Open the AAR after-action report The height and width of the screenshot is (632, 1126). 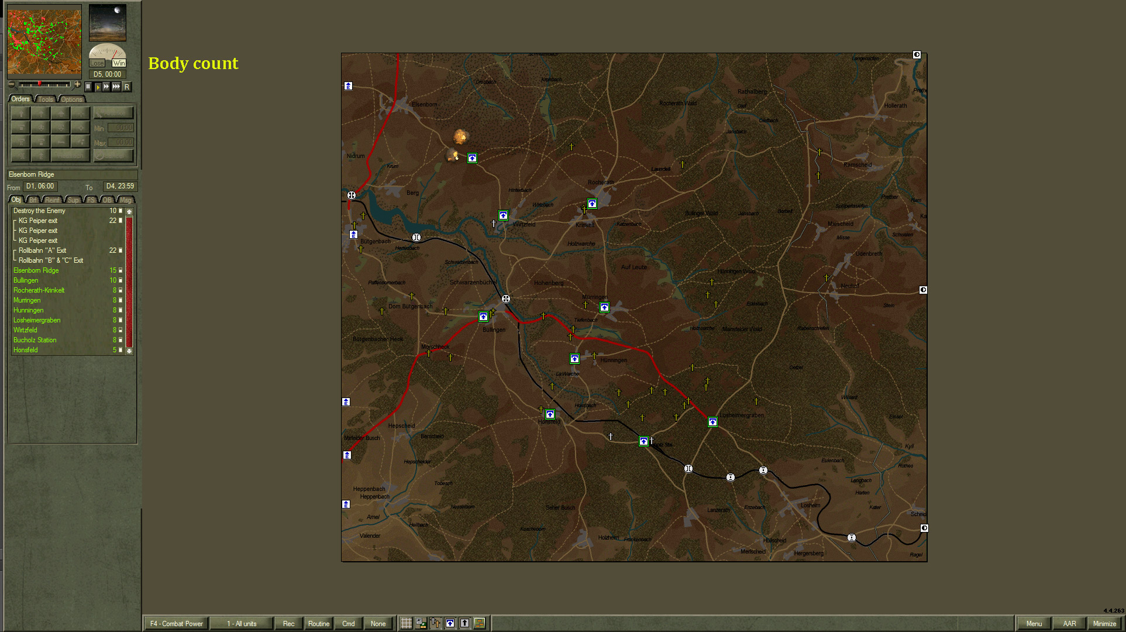point(1070,623)
